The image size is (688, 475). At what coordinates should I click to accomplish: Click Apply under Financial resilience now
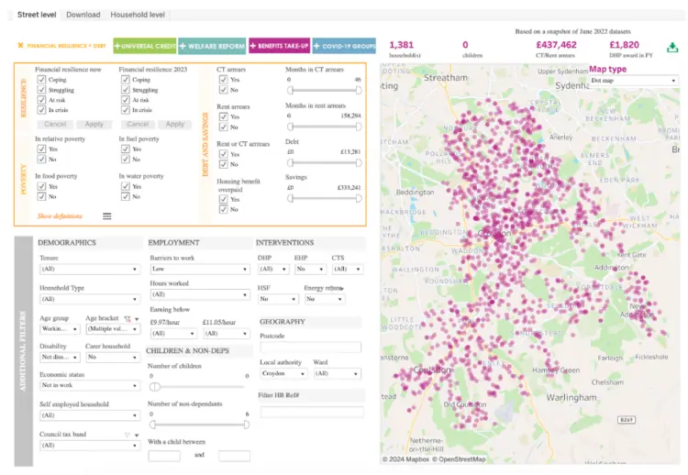(94, 124)
